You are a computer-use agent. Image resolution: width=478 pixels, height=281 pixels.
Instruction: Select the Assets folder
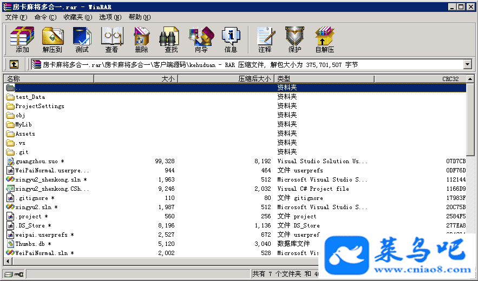[x=25, y=133]
